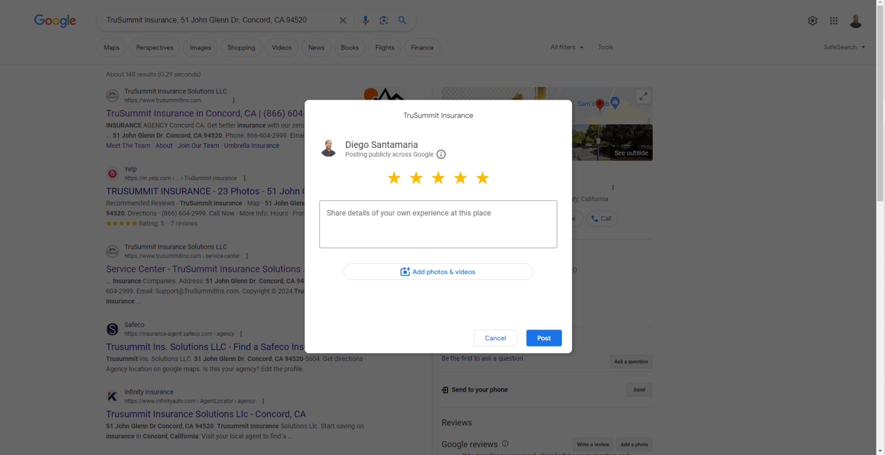Open TRUSUMMIT INSURANCE Yelp result link

point(205,191)
